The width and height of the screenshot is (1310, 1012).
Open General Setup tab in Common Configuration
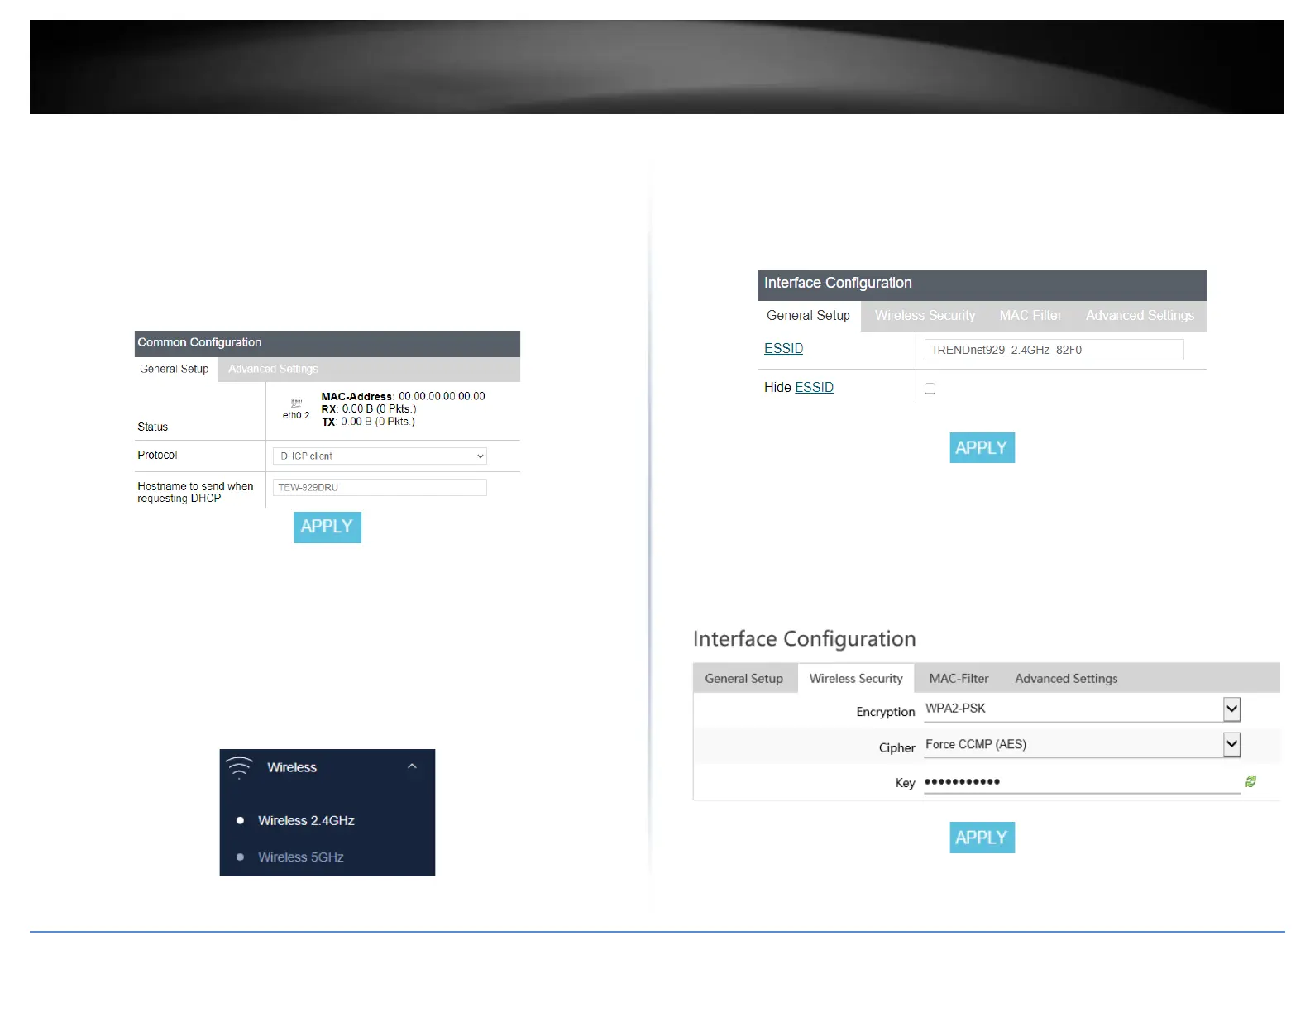click(175, 369)
